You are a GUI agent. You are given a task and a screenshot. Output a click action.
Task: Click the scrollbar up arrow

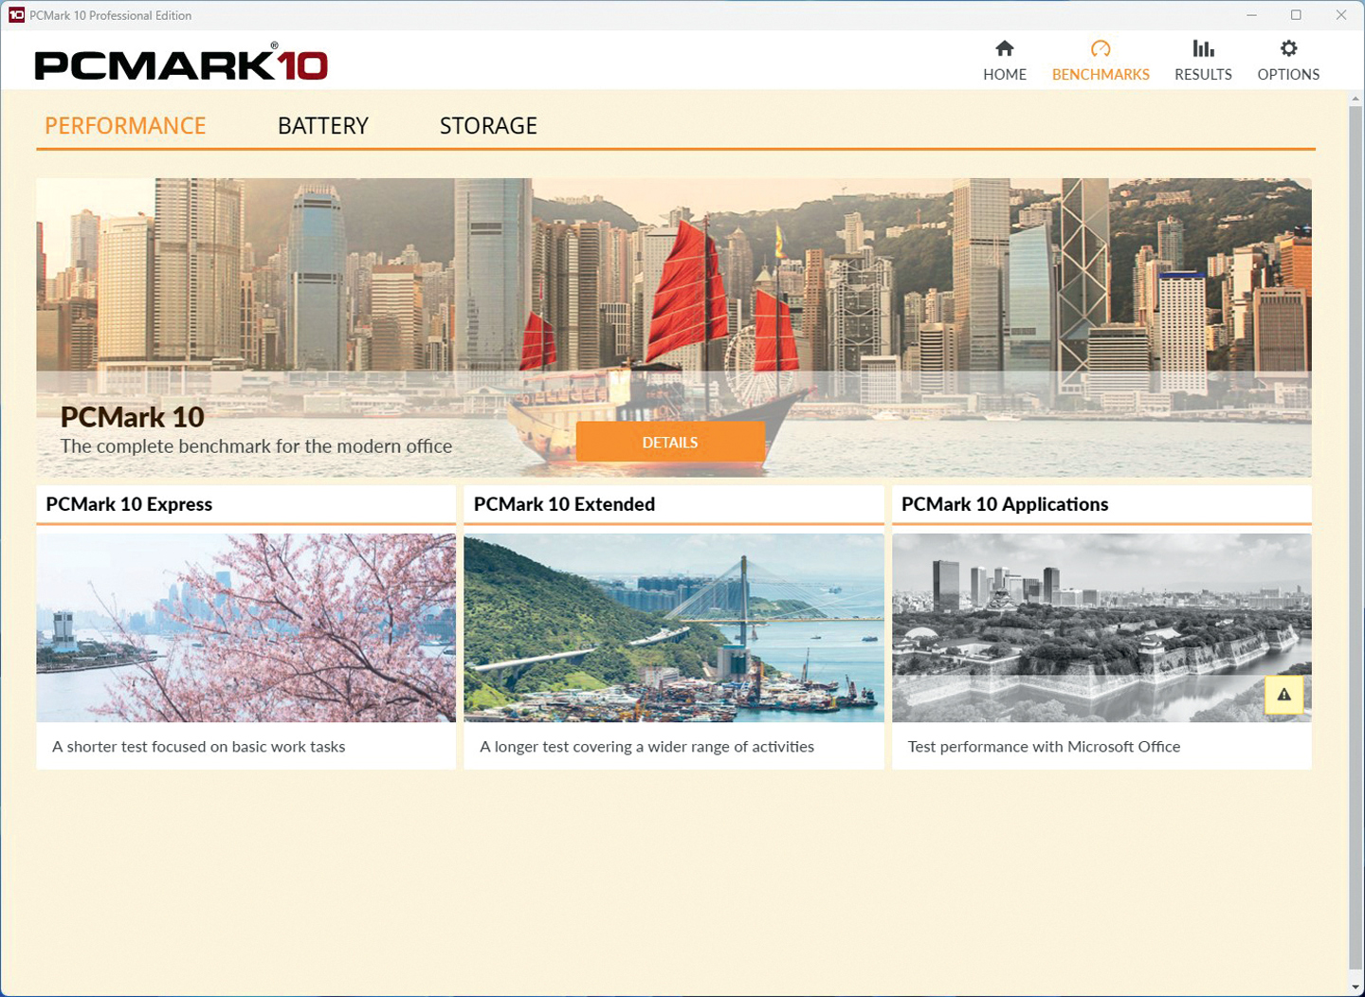click(1356, 99)
